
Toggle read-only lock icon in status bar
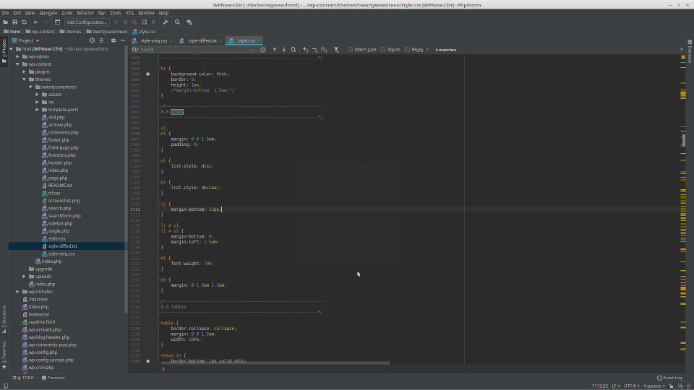click(671, 386)
